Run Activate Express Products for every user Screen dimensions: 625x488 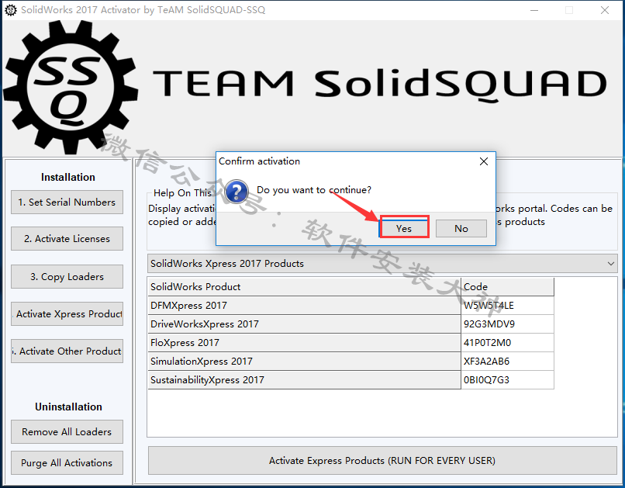(x=382, y=461)
